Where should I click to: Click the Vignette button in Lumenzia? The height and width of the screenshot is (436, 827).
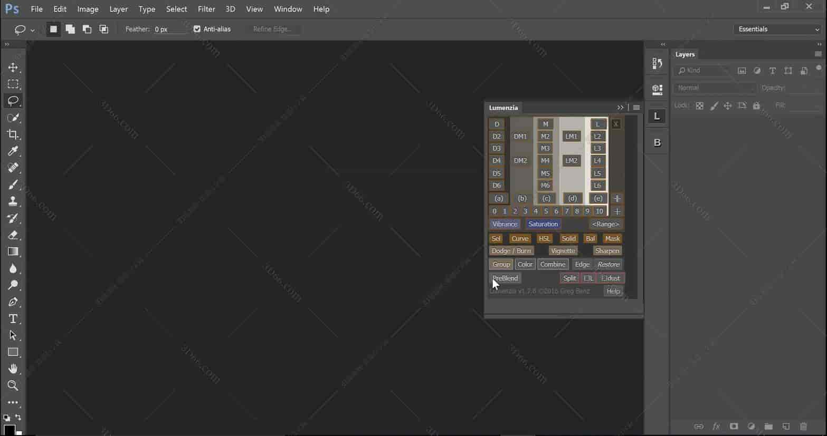[x=563, y=251]
